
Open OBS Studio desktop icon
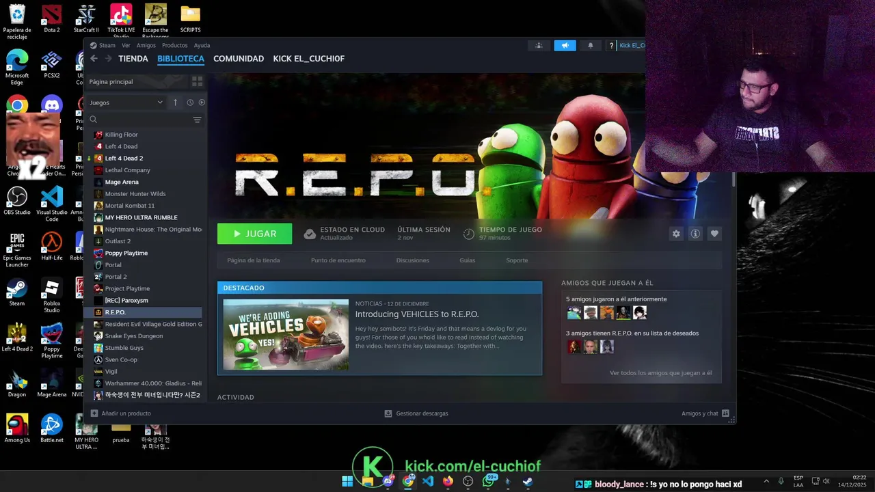point(17,201)
